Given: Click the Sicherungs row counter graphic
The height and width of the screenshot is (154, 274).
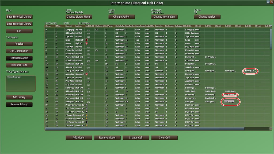Looking at the screenshot, I should pos(88,88).
